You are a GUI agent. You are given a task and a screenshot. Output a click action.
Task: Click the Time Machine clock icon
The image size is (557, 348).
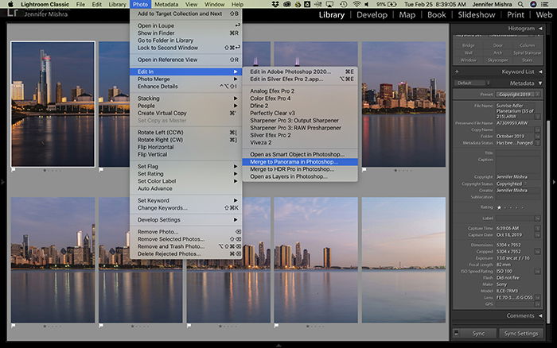(343, 4)
